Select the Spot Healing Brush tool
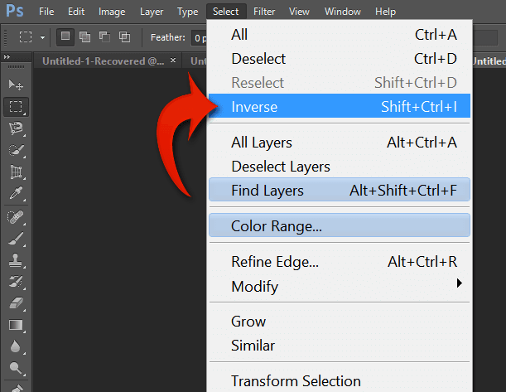This screenshot has width=506, height=392. pos(16,217)
